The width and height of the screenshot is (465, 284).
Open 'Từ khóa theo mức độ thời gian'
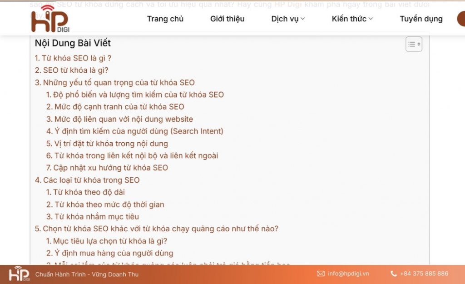pos(105,204)
